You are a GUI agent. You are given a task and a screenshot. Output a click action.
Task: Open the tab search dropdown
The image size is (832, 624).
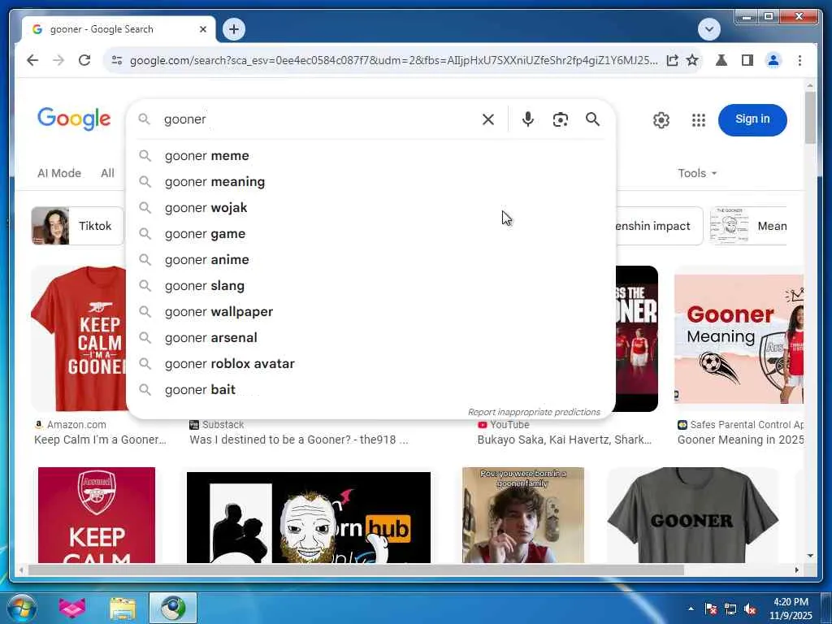pos(708,29)
